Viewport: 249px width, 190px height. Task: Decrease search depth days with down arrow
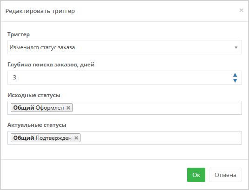tap(235, 81)
